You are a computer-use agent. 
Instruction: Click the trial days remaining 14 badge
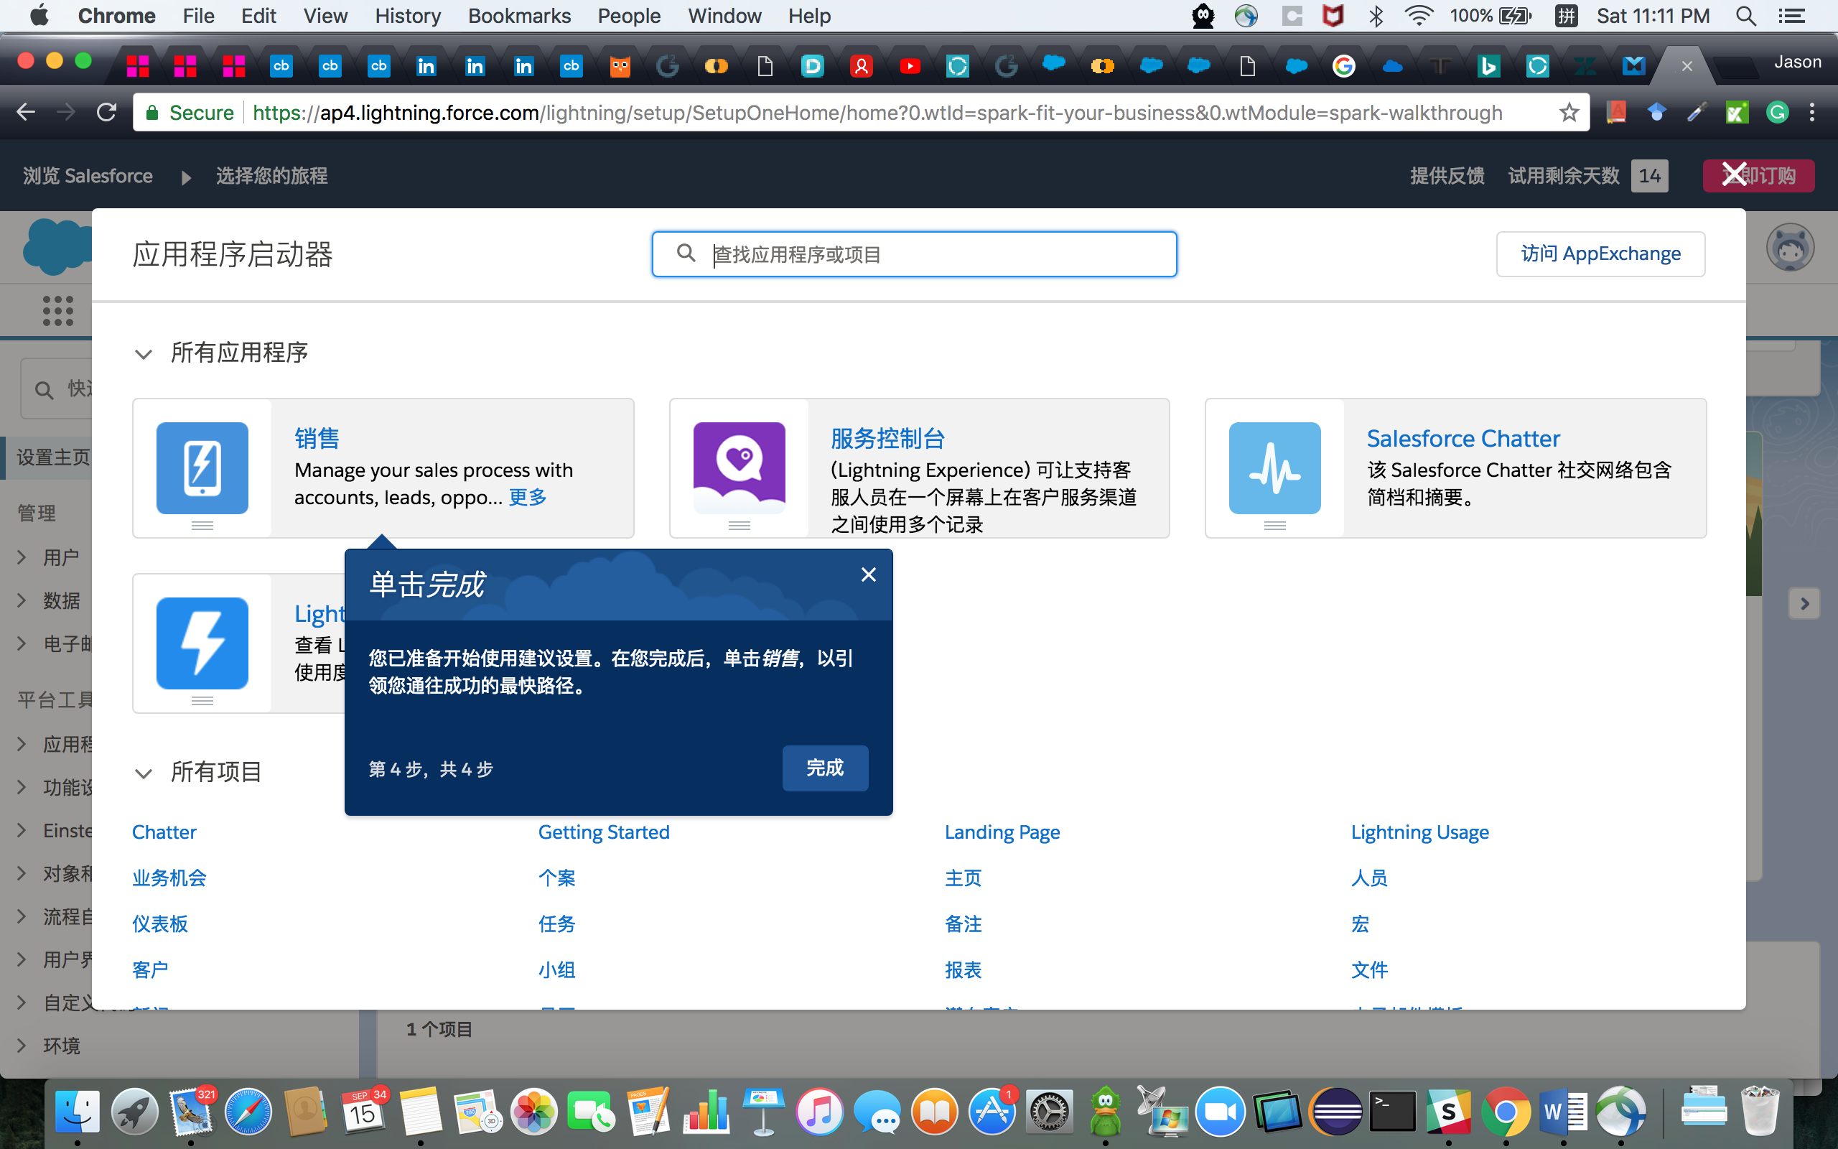[1649, 175]
